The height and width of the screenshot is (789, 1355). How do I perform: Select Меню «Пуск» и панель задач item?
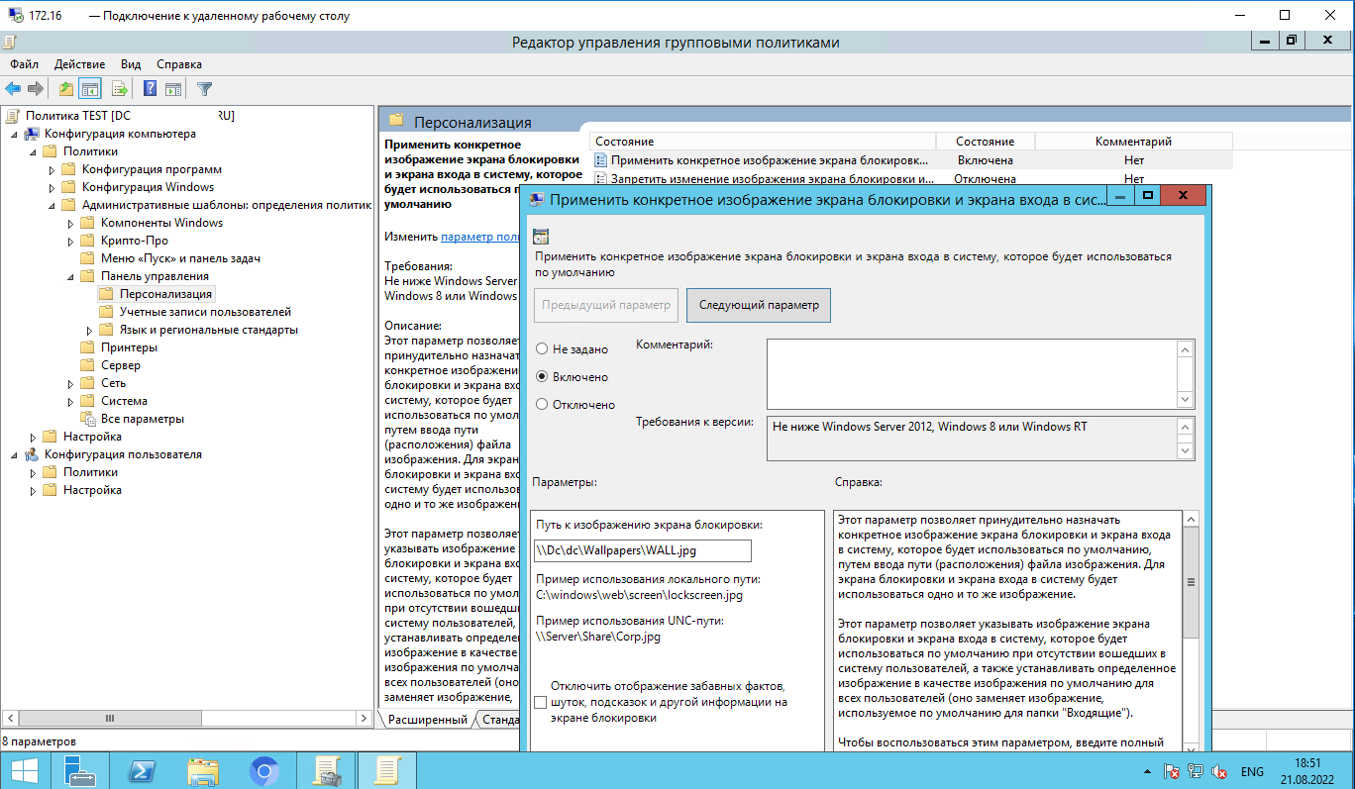[180, 258]
